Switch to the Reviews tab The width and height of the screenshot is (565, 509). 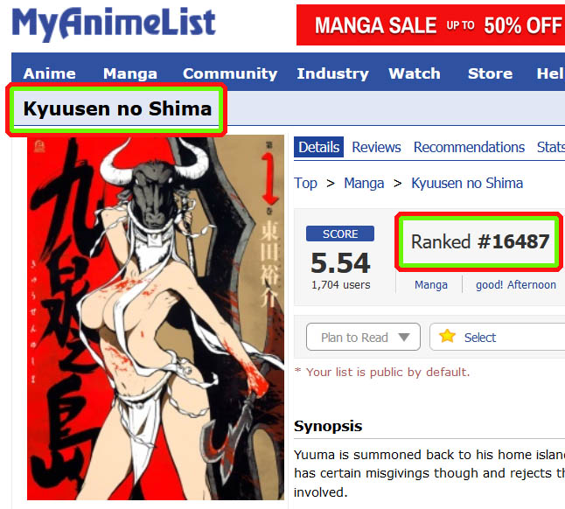376,147
